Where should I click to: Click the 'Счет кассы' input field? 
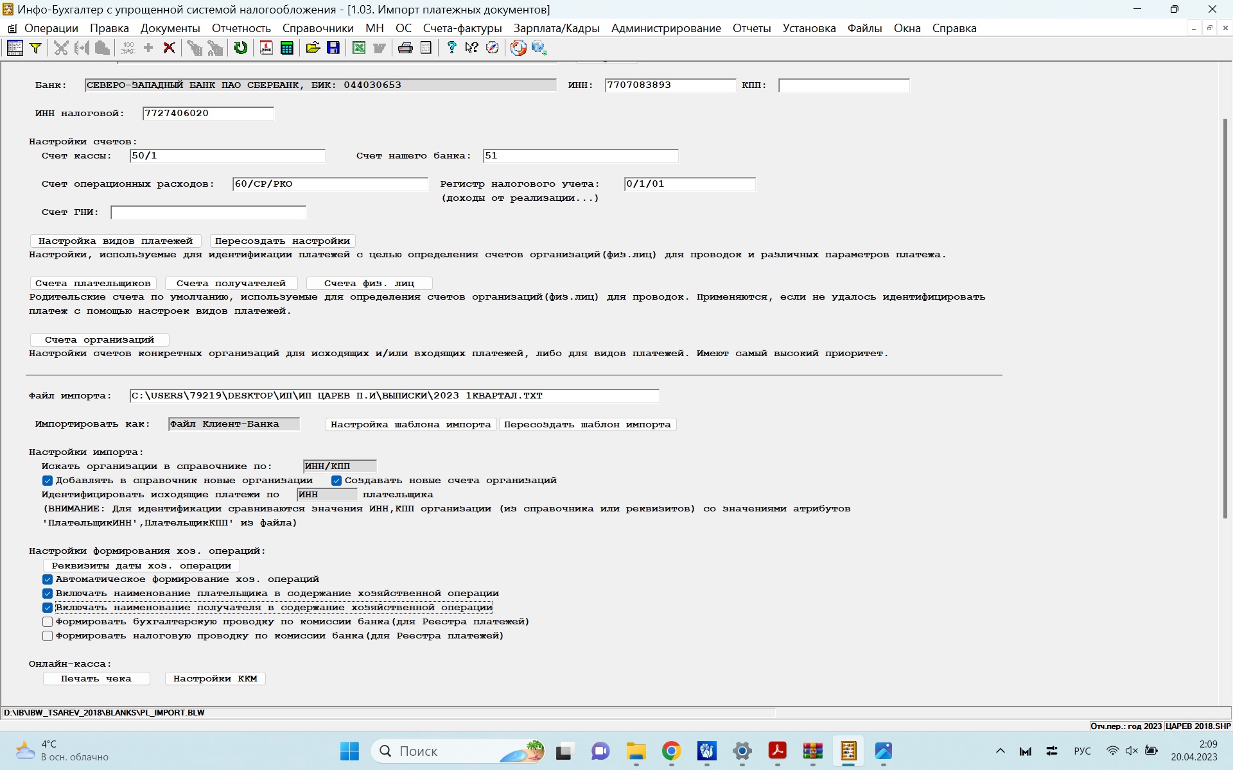(x=227, y=156)
